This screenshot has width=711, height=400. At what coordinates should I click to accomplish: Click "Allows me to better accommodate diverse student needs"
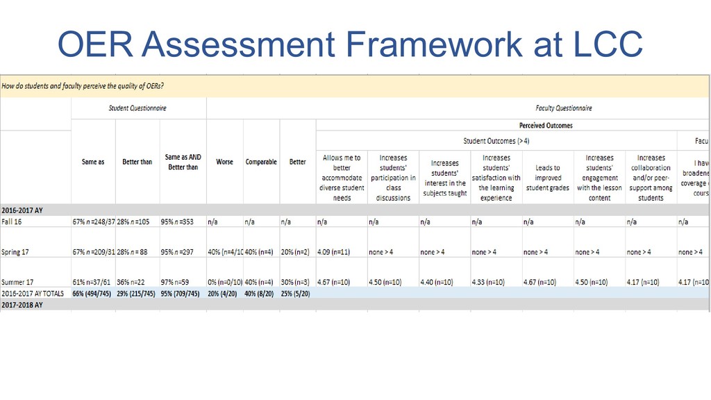click(x=342, y=178)
